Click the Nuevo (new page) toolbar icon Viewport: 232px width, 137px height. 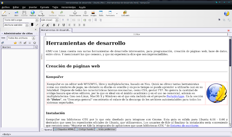coord(4,13)
